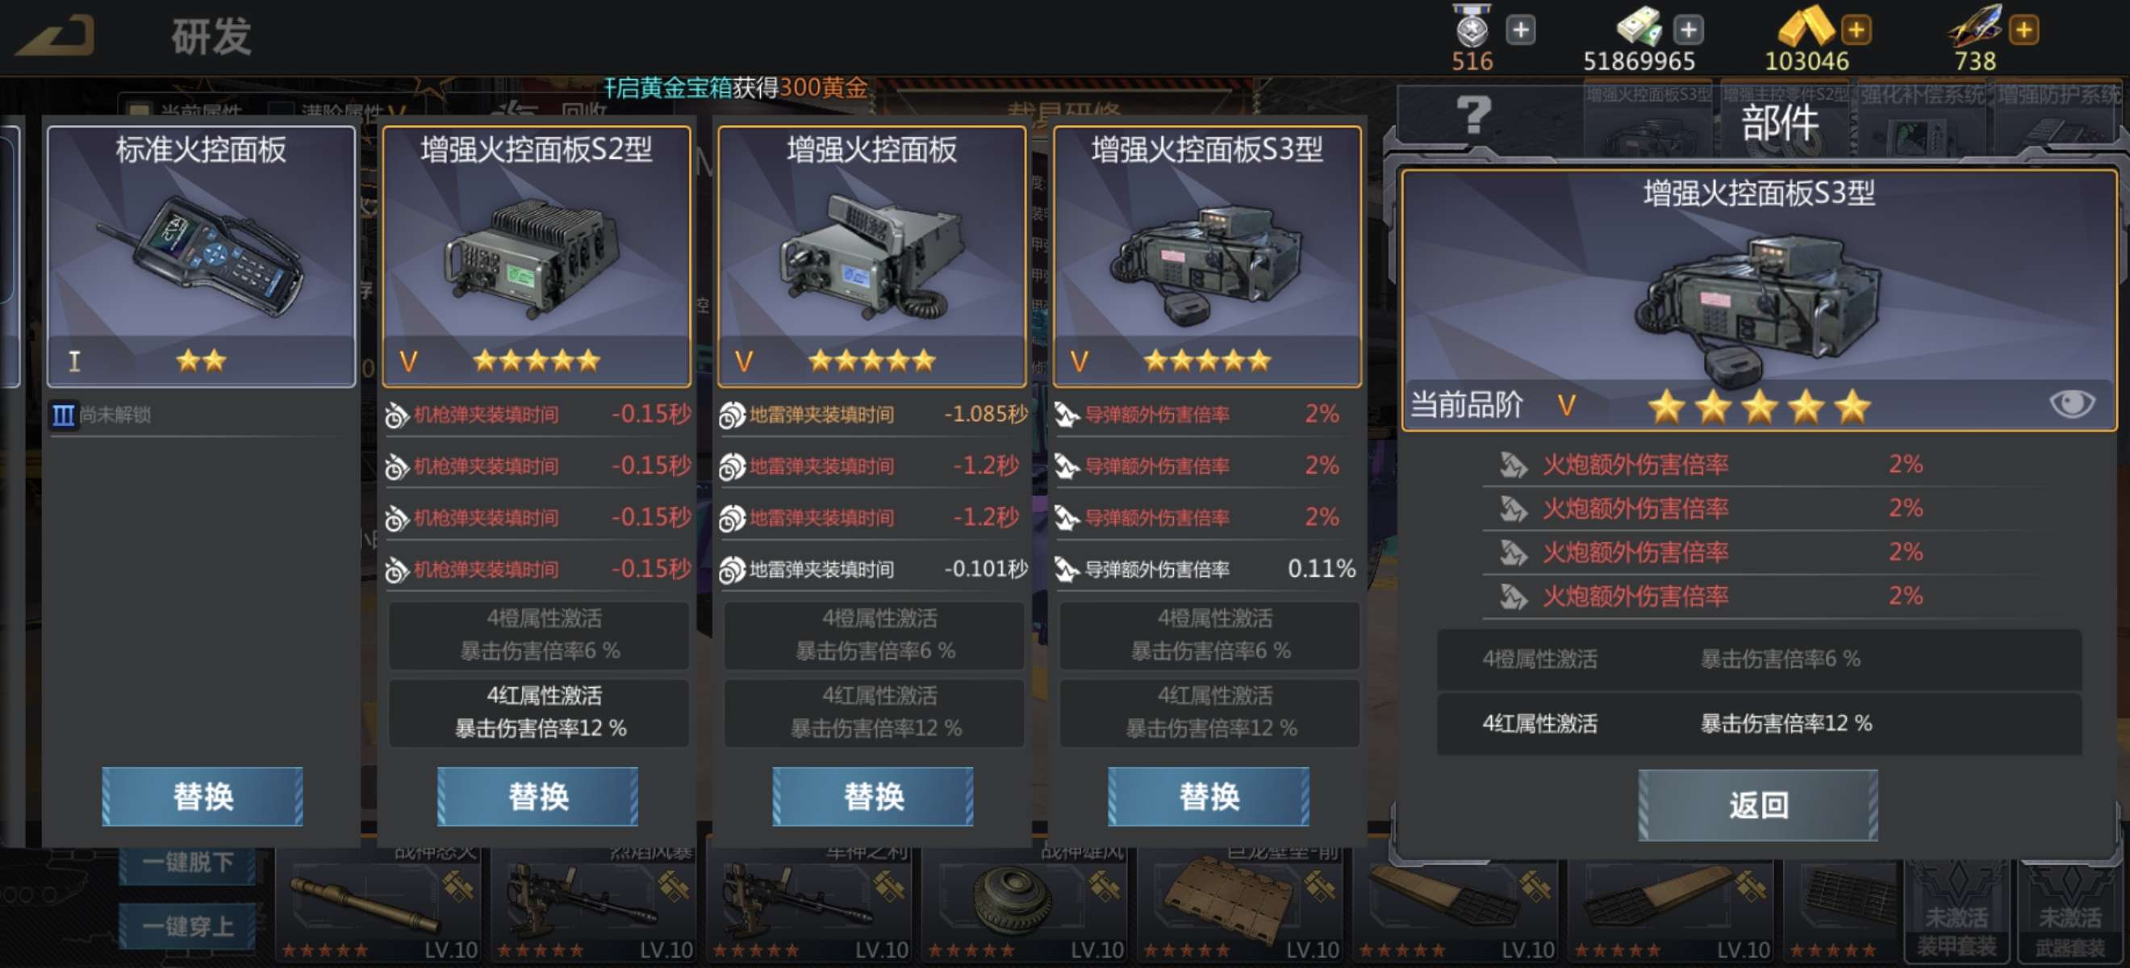2130x968 pixels.
Task: Click the gold bars currency icon
Action: point(1805,27)
